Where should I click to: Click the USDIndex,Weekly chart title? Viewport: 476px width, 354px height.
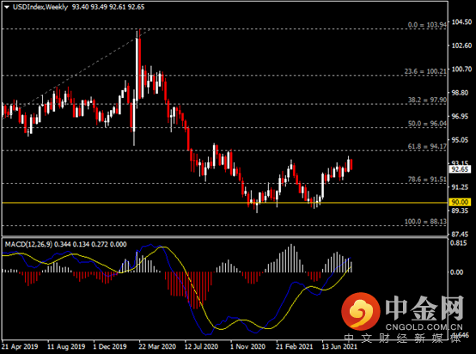coord(40,7)
